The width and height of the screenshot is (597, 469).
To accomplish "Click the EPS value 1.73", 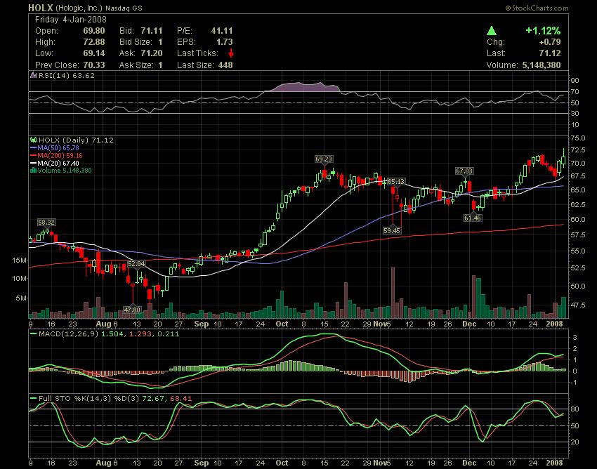I will [225, 42].
